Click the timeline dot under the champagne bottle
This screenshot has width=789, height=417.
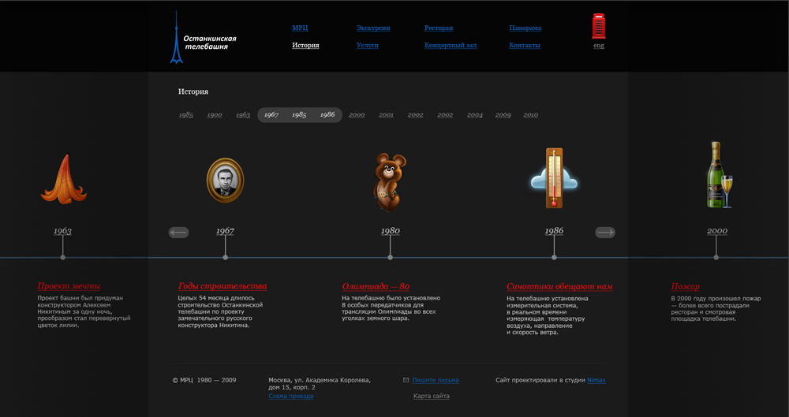[716, 258]
